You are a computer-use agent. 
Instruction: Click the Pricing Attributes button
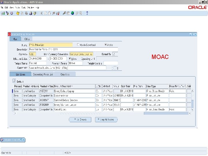click(106, 120)
